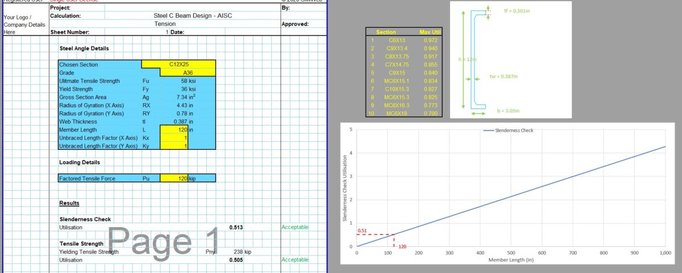
Task: Select the C8X13.75 section entry
Action: (x=396, y=57)
